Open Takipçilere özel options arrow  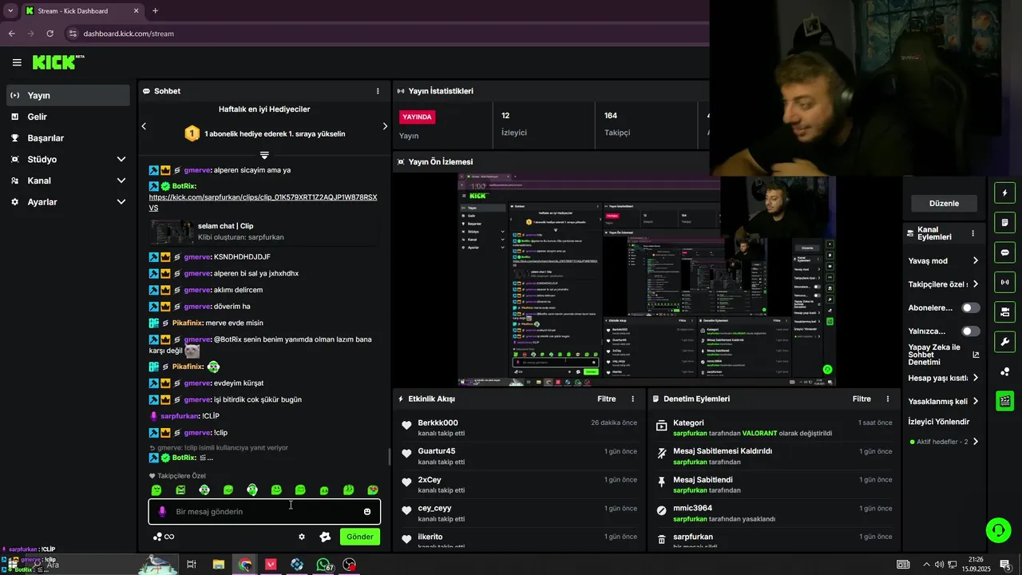(975, 284)
